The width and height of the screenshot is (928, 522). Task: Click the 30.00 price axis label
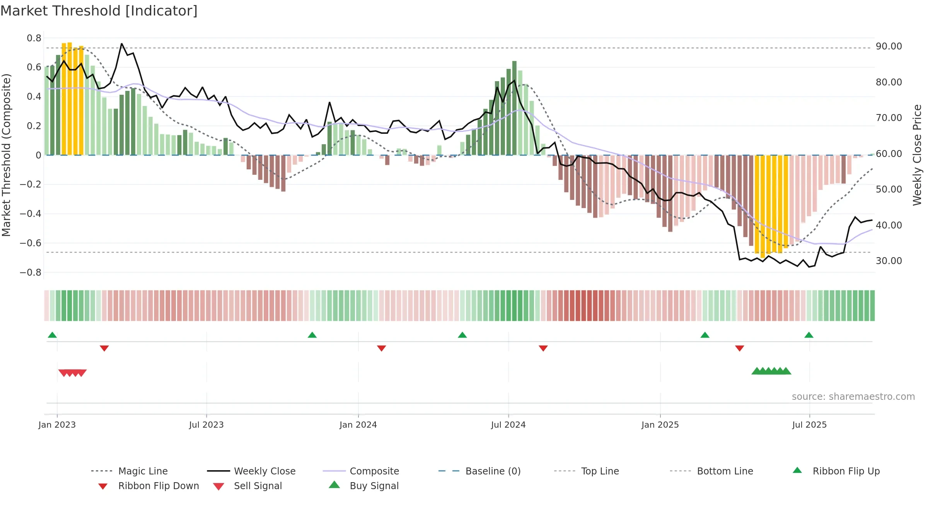coord(889,261)
